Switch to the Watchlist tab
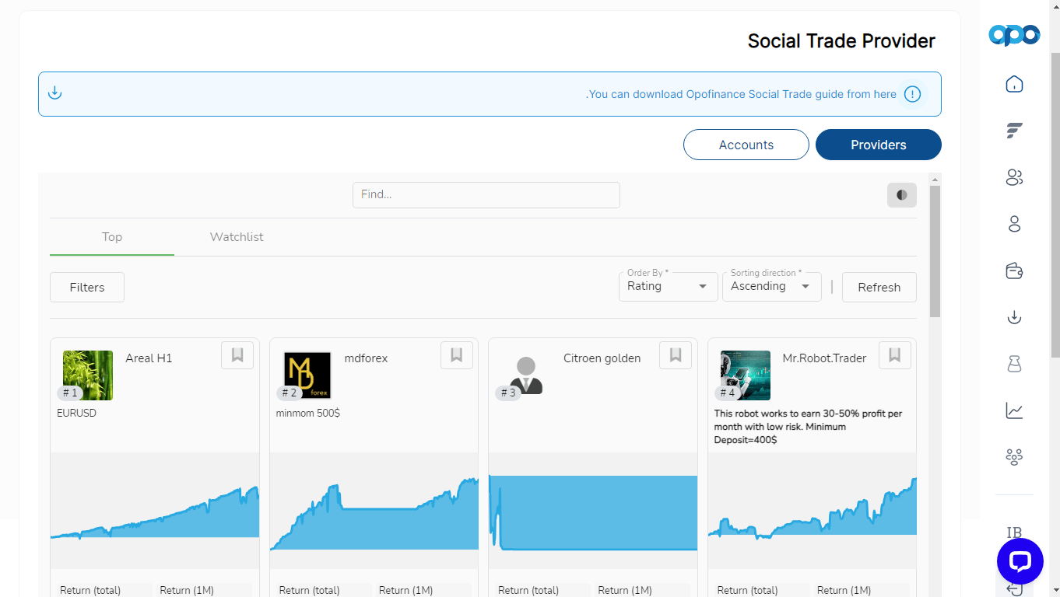The height and width of the screenshot is (597, 1060). 237,237
